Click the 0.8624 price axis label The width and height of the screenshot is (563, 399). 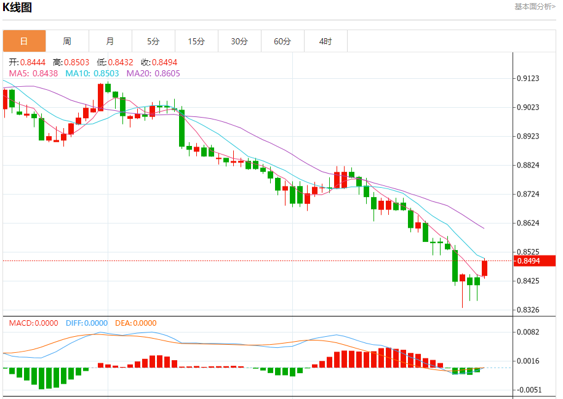pyautogui.click(x=528, y=224)
